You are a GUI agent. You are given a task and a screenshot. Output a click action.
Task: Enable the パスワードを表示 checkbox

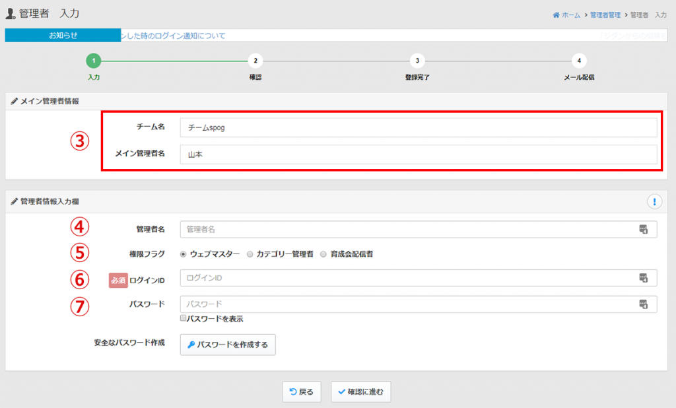(184, 318)
